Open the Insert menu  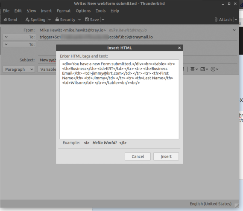click(47, 11)
